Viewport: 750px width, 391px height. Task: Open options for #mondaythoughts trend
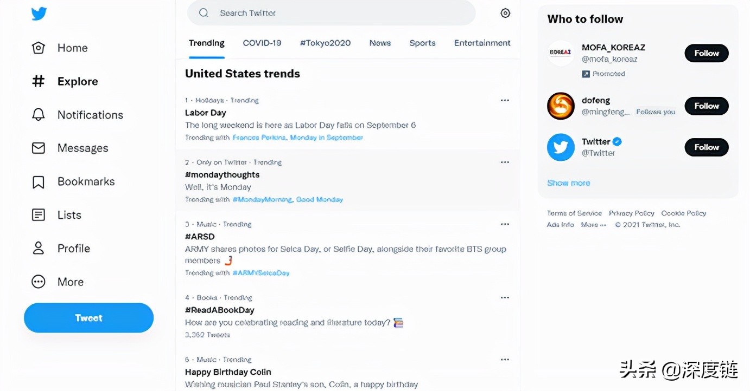coord(505,162)
